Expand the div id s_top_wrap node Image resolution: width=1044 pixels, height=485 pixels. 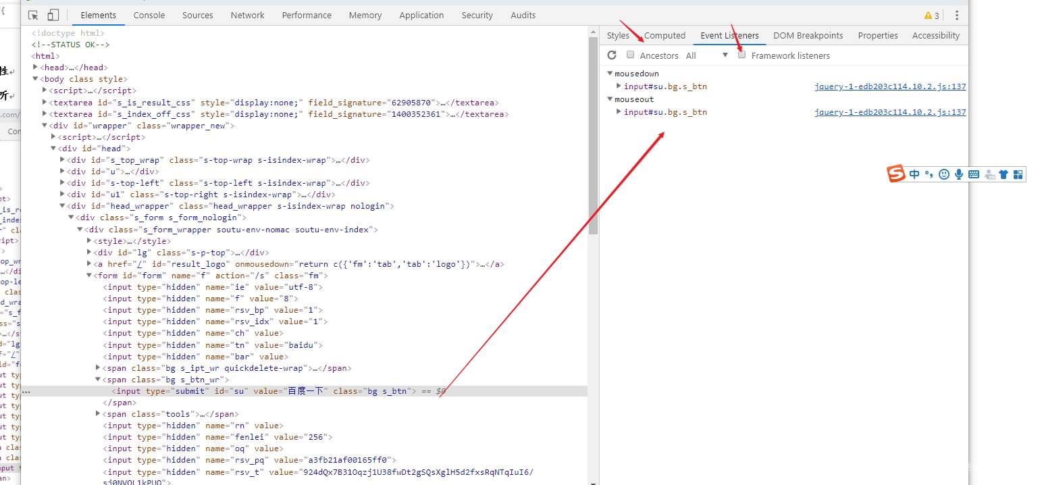[62, 160]
